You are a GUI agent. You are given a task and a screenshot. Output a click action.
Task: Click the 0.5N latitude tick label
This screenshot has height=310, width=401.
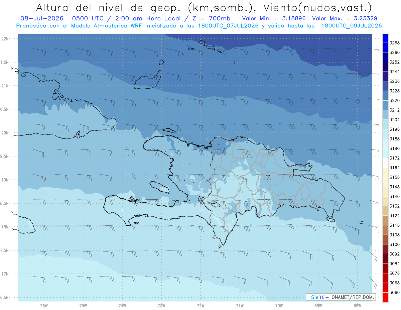click(x=5, y=109)
